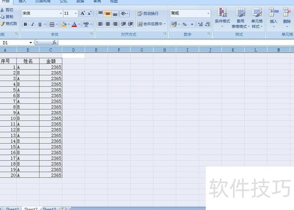Apply the red font color
Screen dimensions: 294x210
click(x=74, y=24)
